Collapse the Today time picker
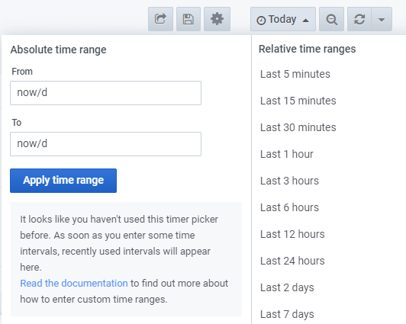This screenshot has width=406, height=324. pyautogui.click(x=282, y=19)
